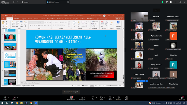Expand React options caret
The image size is (187, 105).
pos(104,97)
